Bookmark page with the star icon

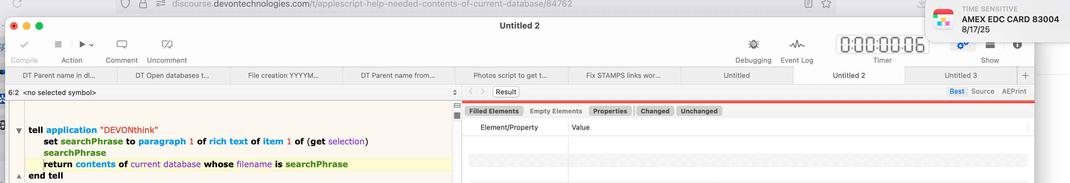coord(826,4)
